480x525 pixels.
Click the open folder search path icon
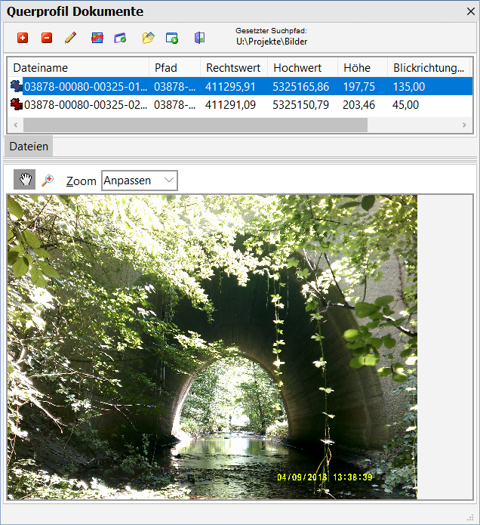148,37
